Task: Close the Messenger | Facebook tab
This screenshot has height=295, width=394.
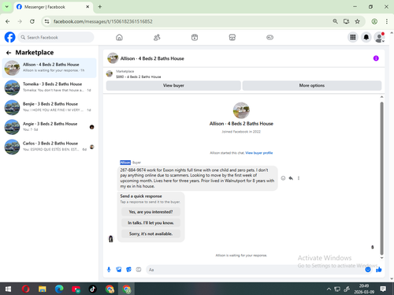Action: (87, 7)
